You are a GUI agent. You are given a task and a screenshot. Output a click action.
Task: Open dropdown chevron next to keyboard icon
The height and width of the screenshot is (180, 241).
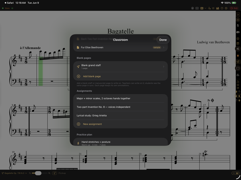click(205, 8)
